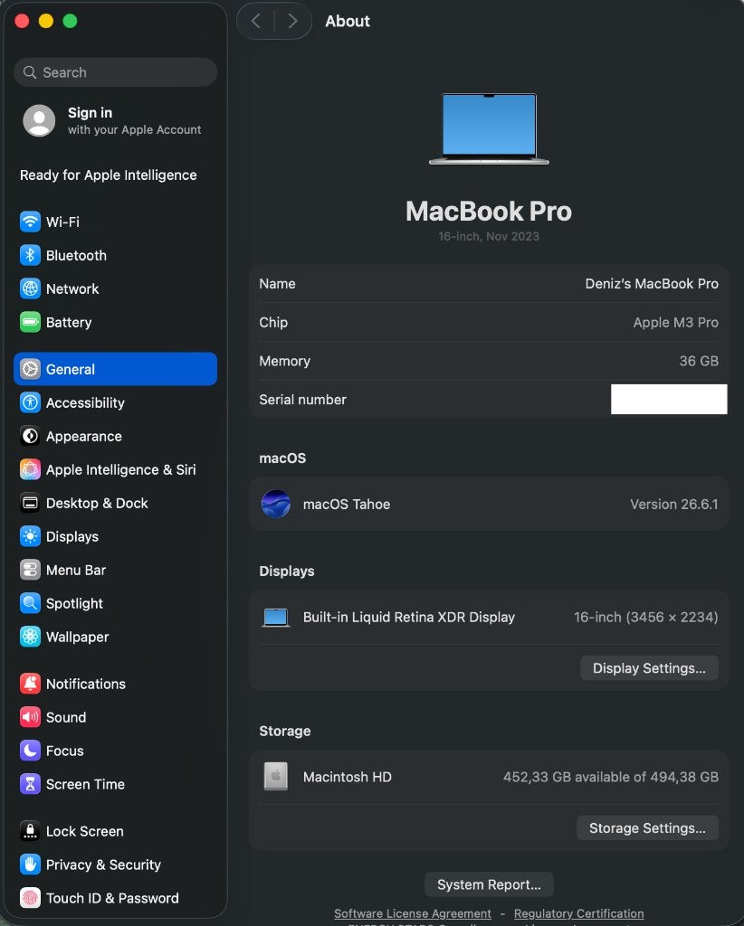Open Display Settings button
The height and width of the screenshot is (926, 744).
tap(650, 668)
